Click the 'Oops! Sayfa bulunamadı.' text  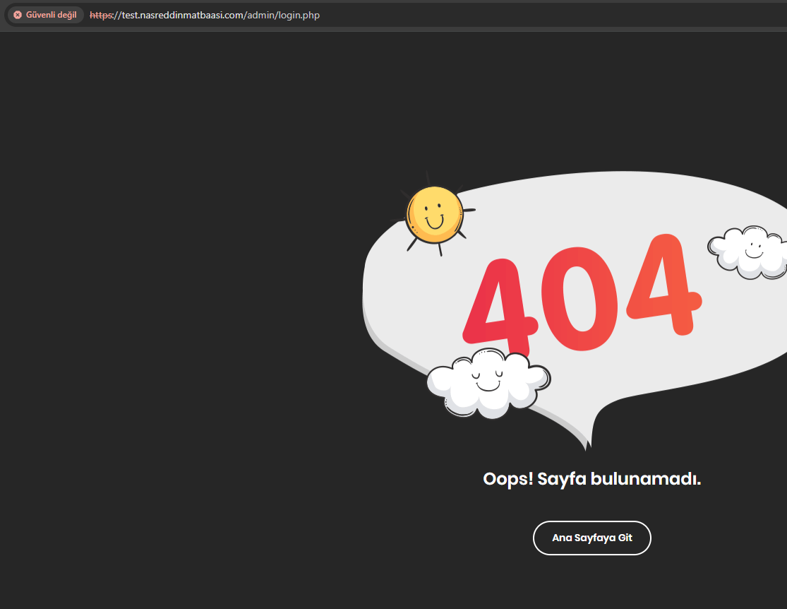coord(591,478)
